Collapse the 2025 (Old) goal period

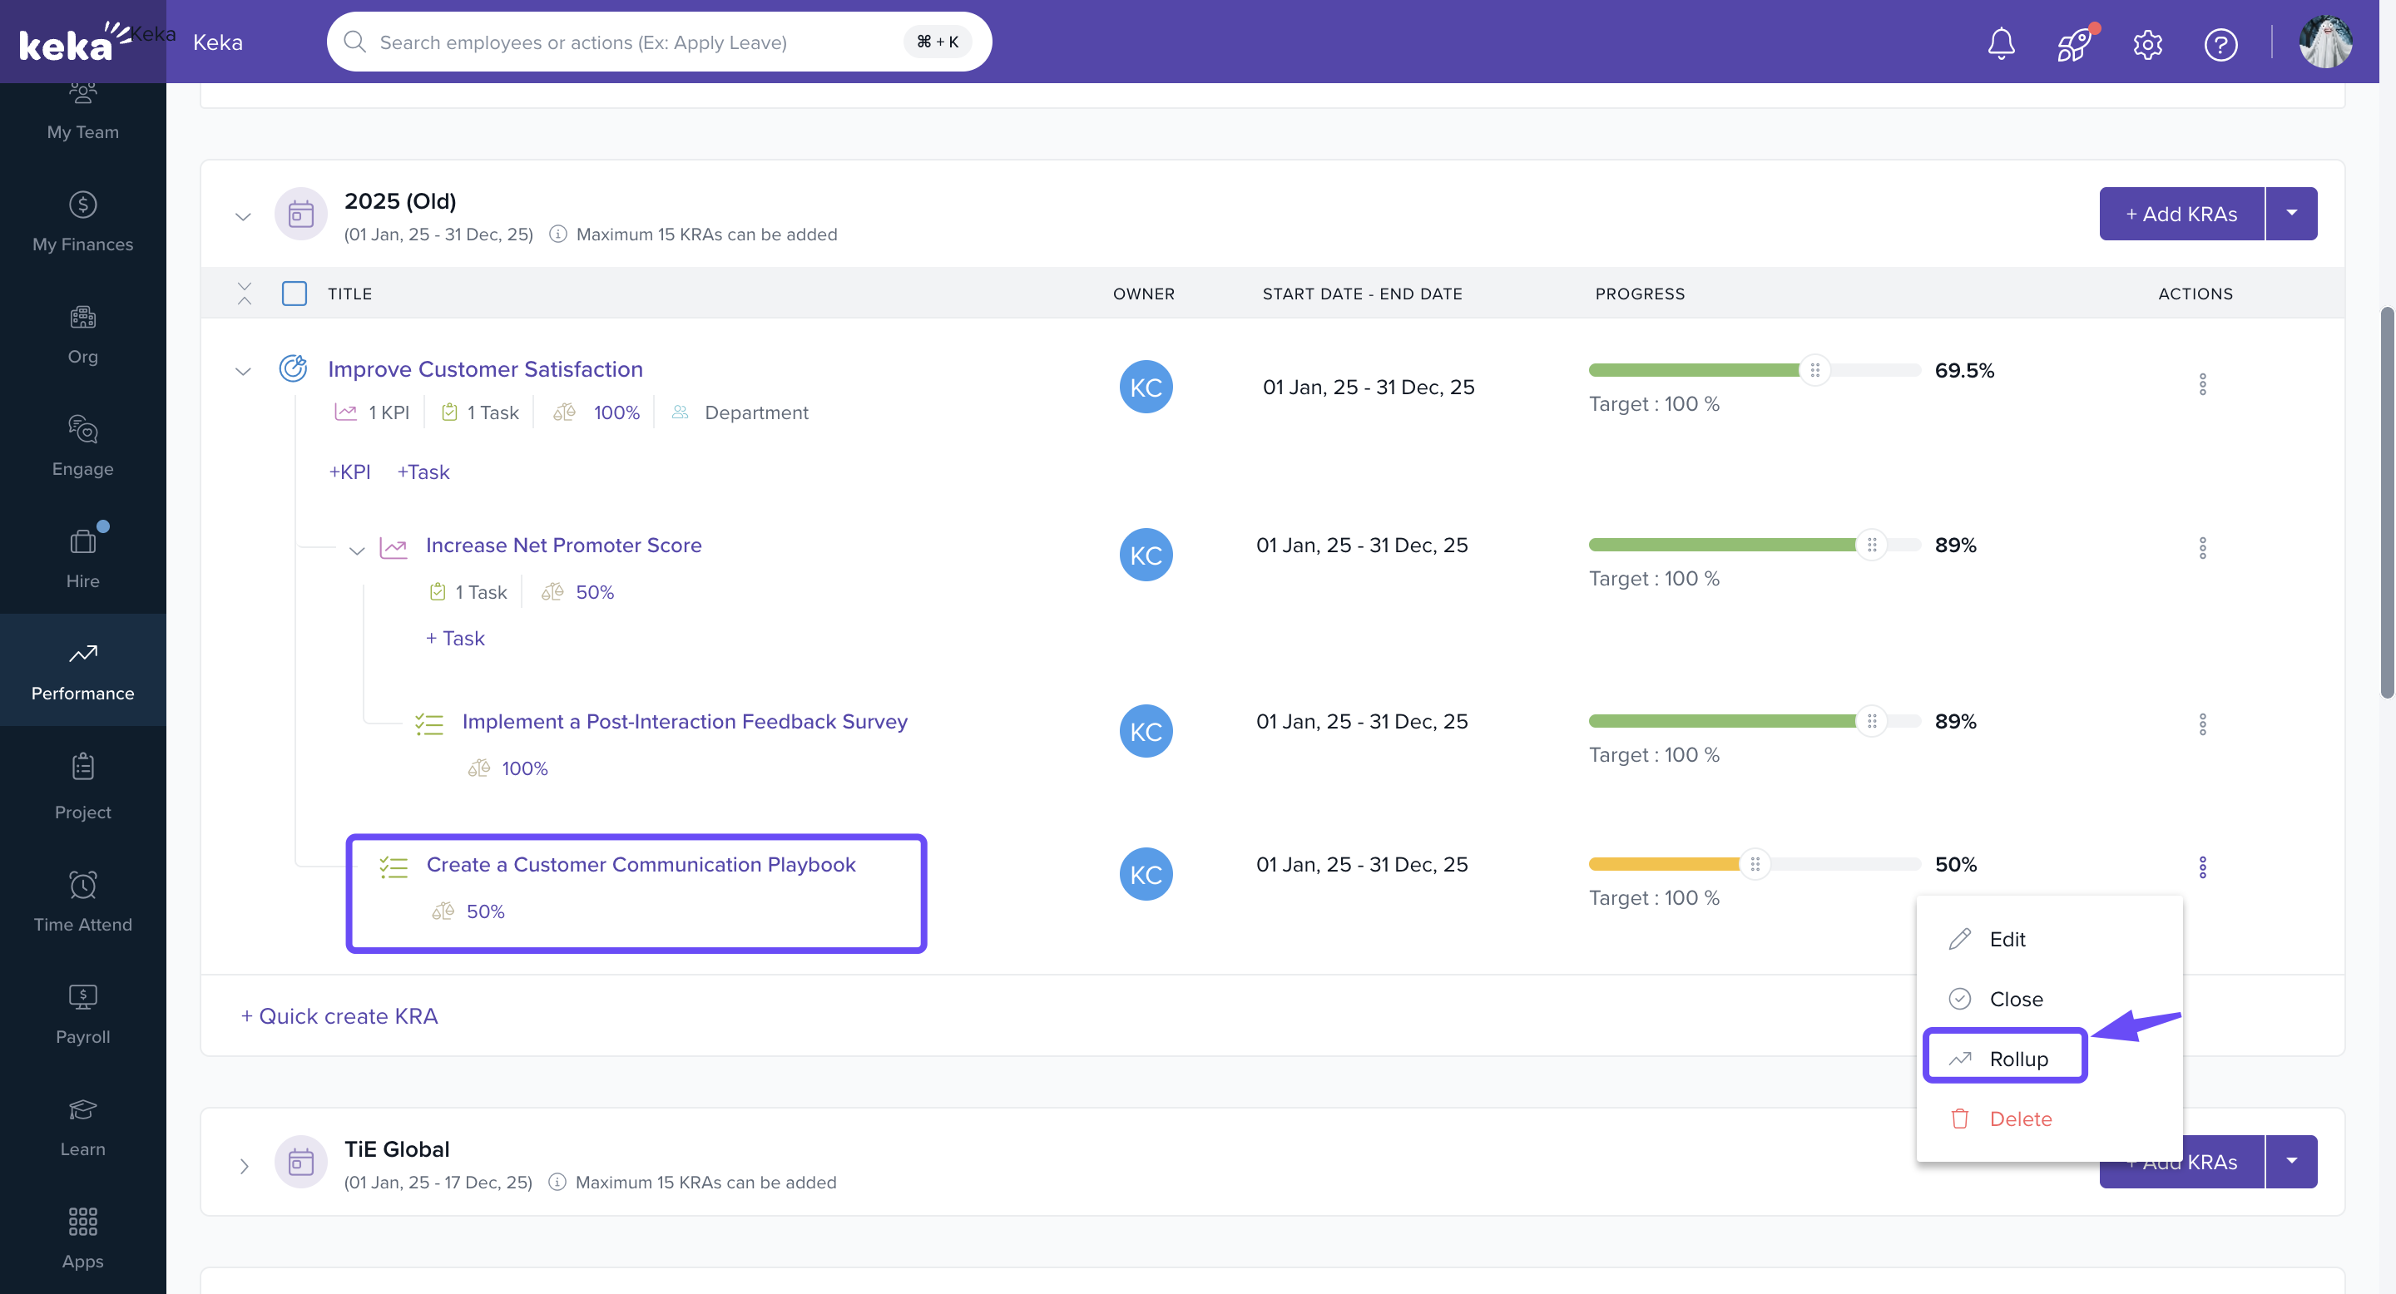click(243, 216)
